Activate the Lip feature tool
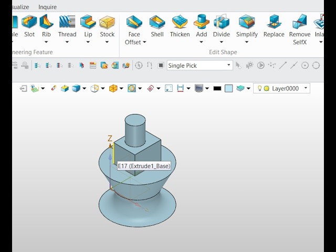This screenshot has width=336, height=252. point(88,26)
